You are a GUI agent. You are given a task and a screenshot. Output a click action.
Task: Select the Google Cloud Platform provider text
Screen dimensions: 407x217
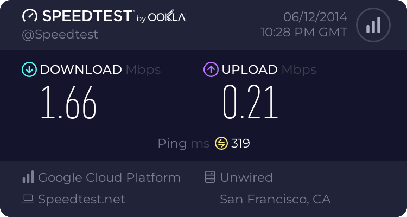109,177
